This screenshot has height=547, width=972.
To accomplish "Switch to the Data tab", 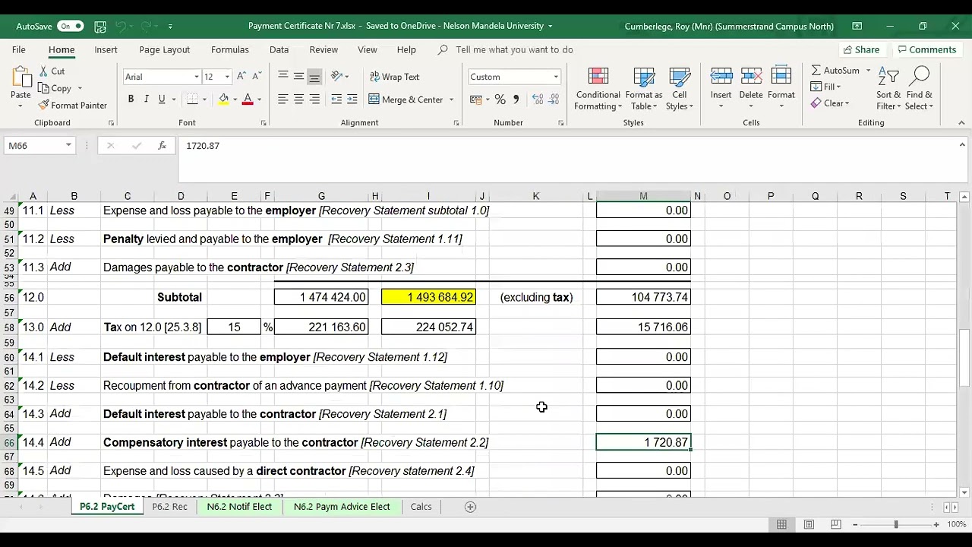I will 279,49.
